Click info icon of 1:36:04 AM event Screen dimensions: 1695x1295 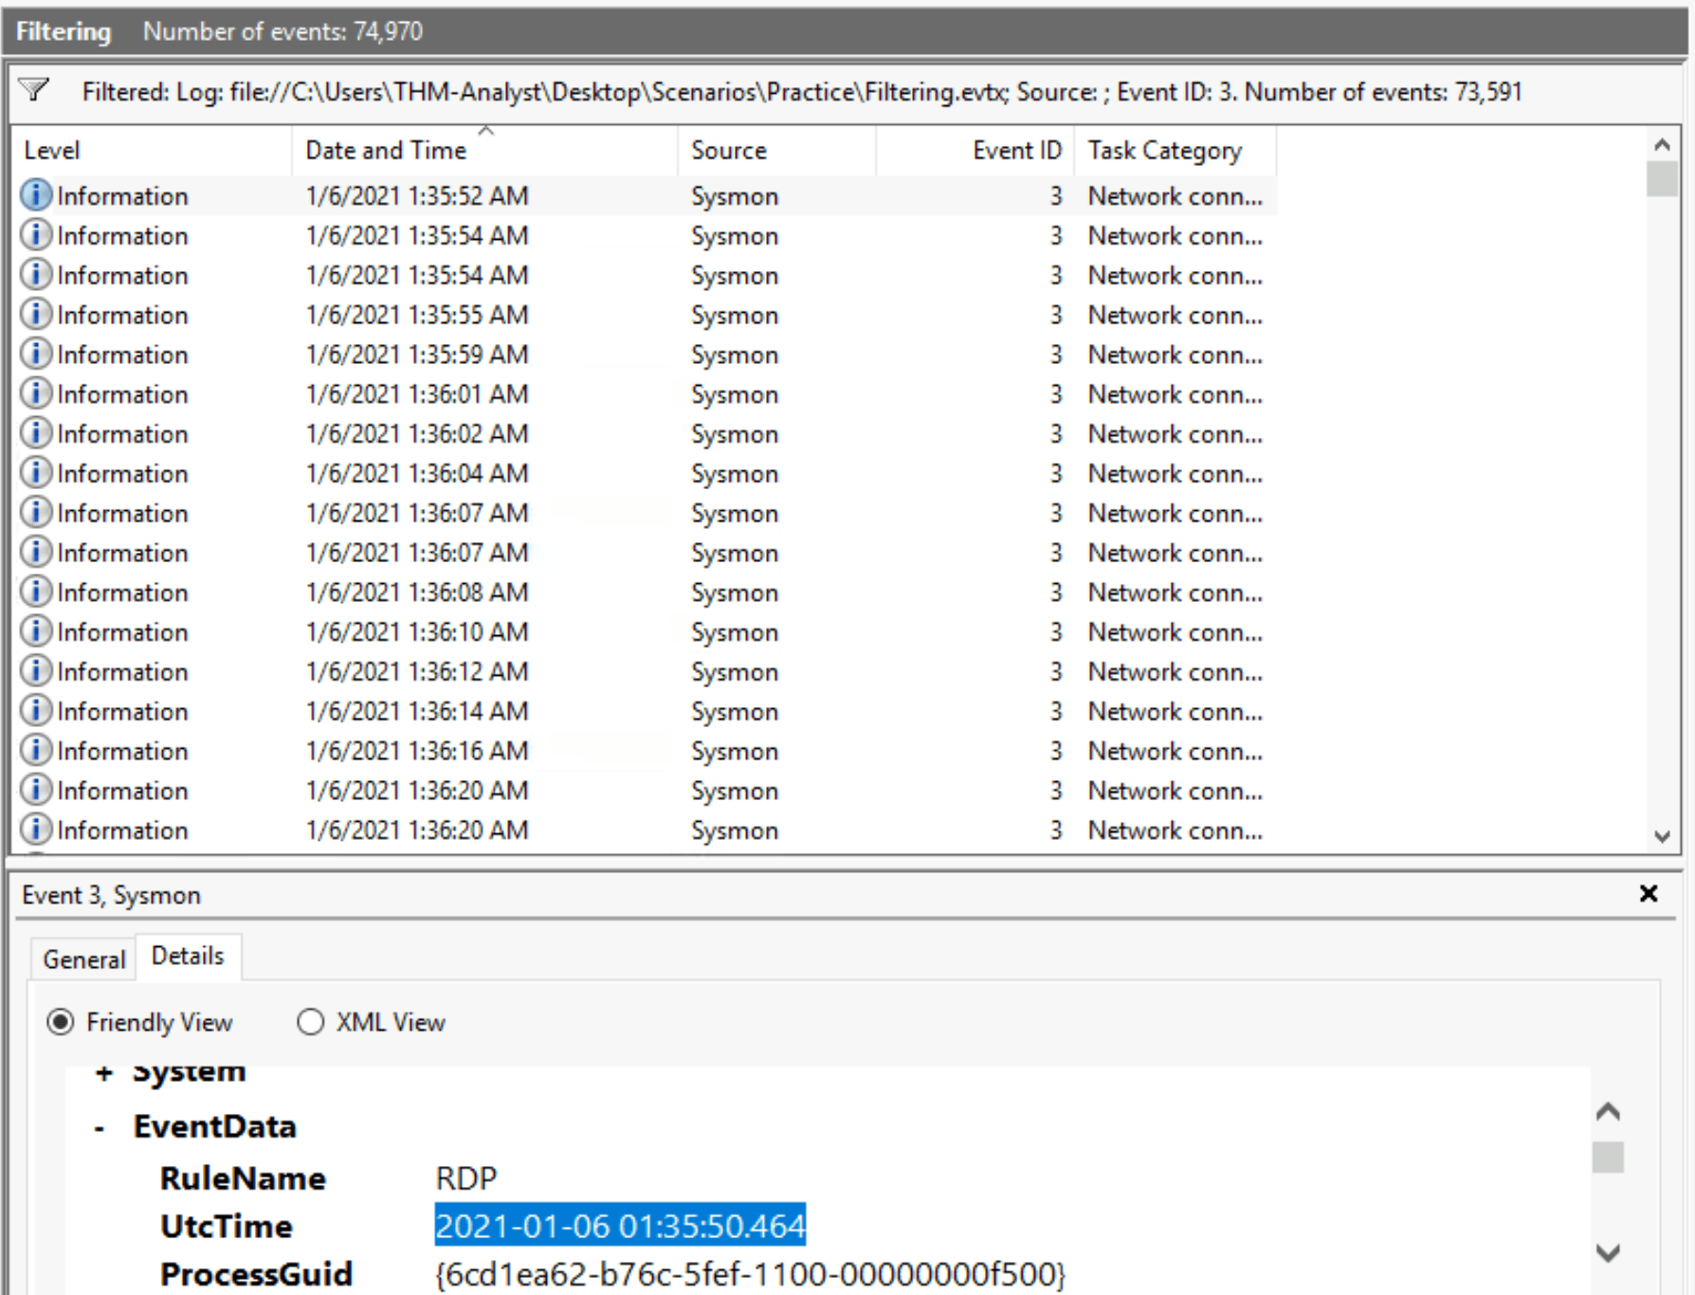pyautogui.click(x=35, y=472)
